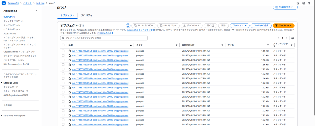Open ストレージレンズグループ in sidebar
This screenshot has width=315, height=126.
[x=16, y=91]
